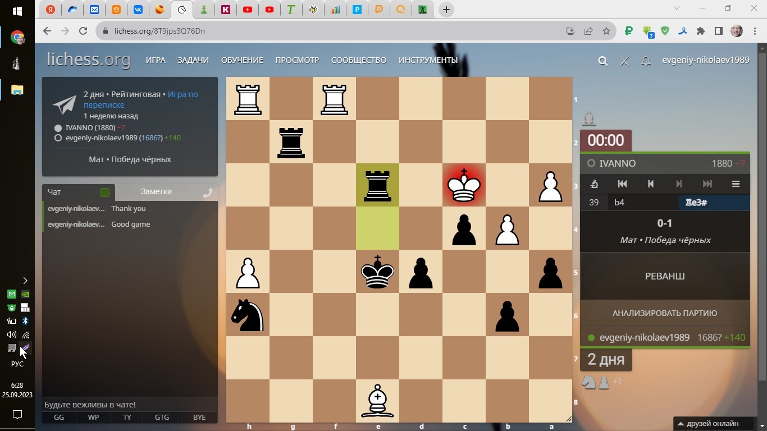Show hidden tray icons chevron

click(x=25, y=281)
